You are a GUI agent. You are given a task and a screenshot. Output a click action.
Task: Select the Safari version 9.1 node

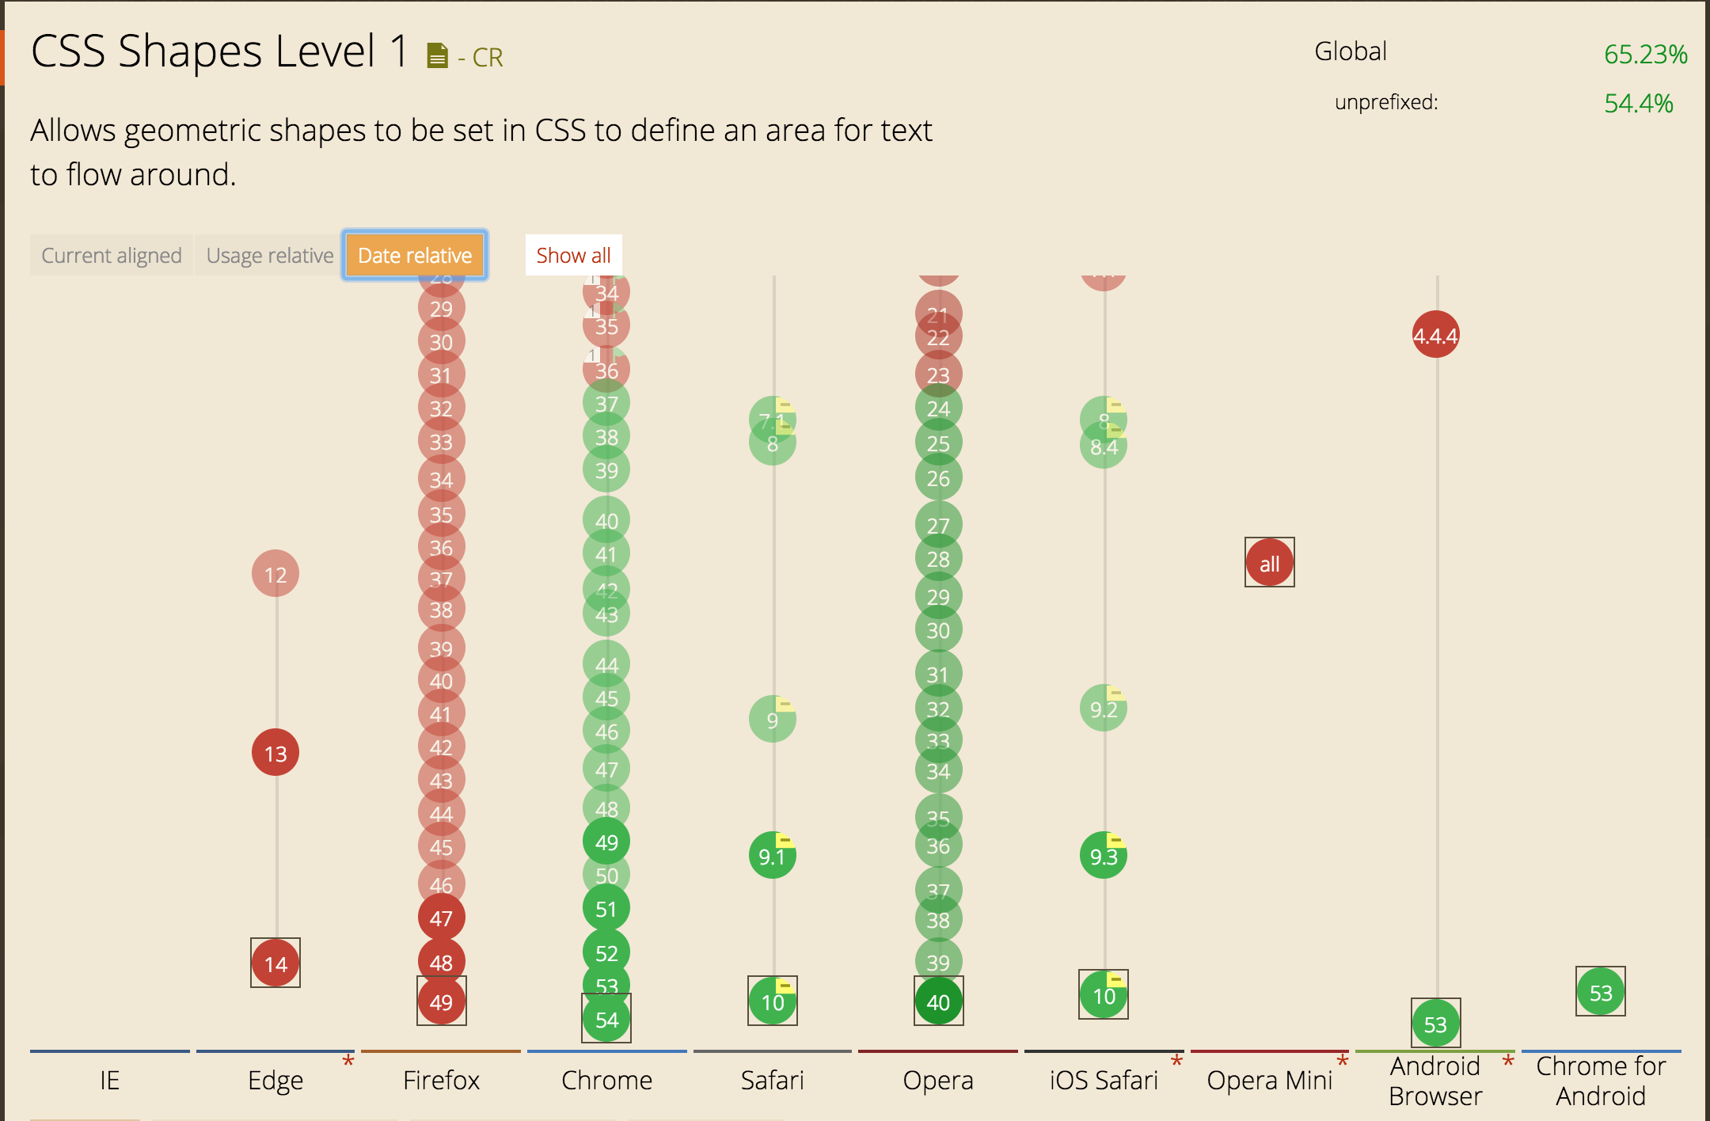(x=772, y=856)
